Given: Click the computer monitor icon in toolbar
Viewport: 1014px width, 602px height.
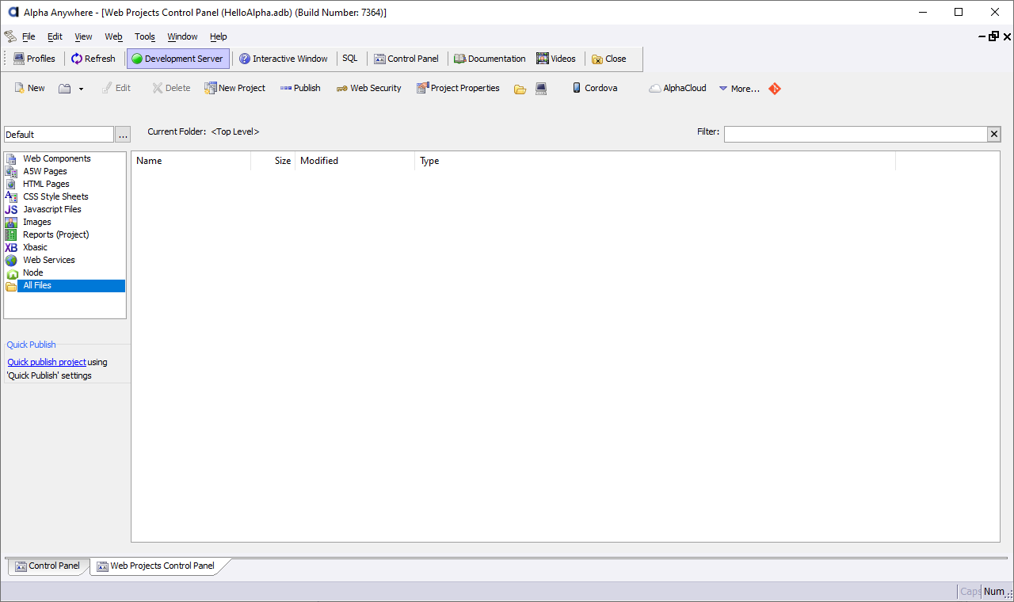Looking at the screenshot, I should [x=541, y=89].
